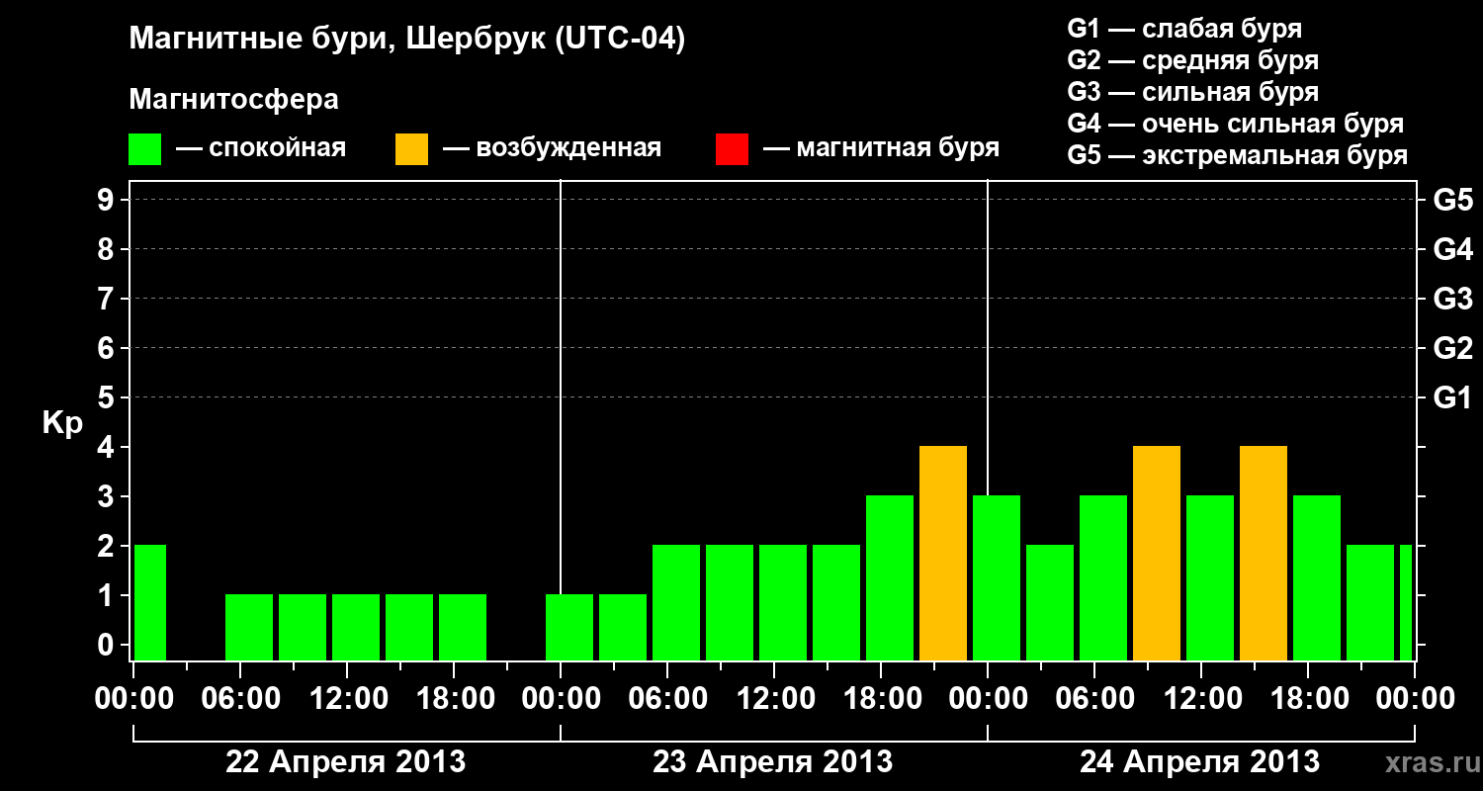Click the 18:00 time label under 24 April
This screenshot has height=791, width=1483.
click(1308, 699)
